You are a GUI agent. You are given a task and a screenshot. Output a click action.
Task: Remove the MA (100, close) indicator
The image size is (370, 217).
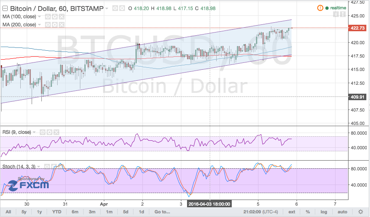(62, 17)
